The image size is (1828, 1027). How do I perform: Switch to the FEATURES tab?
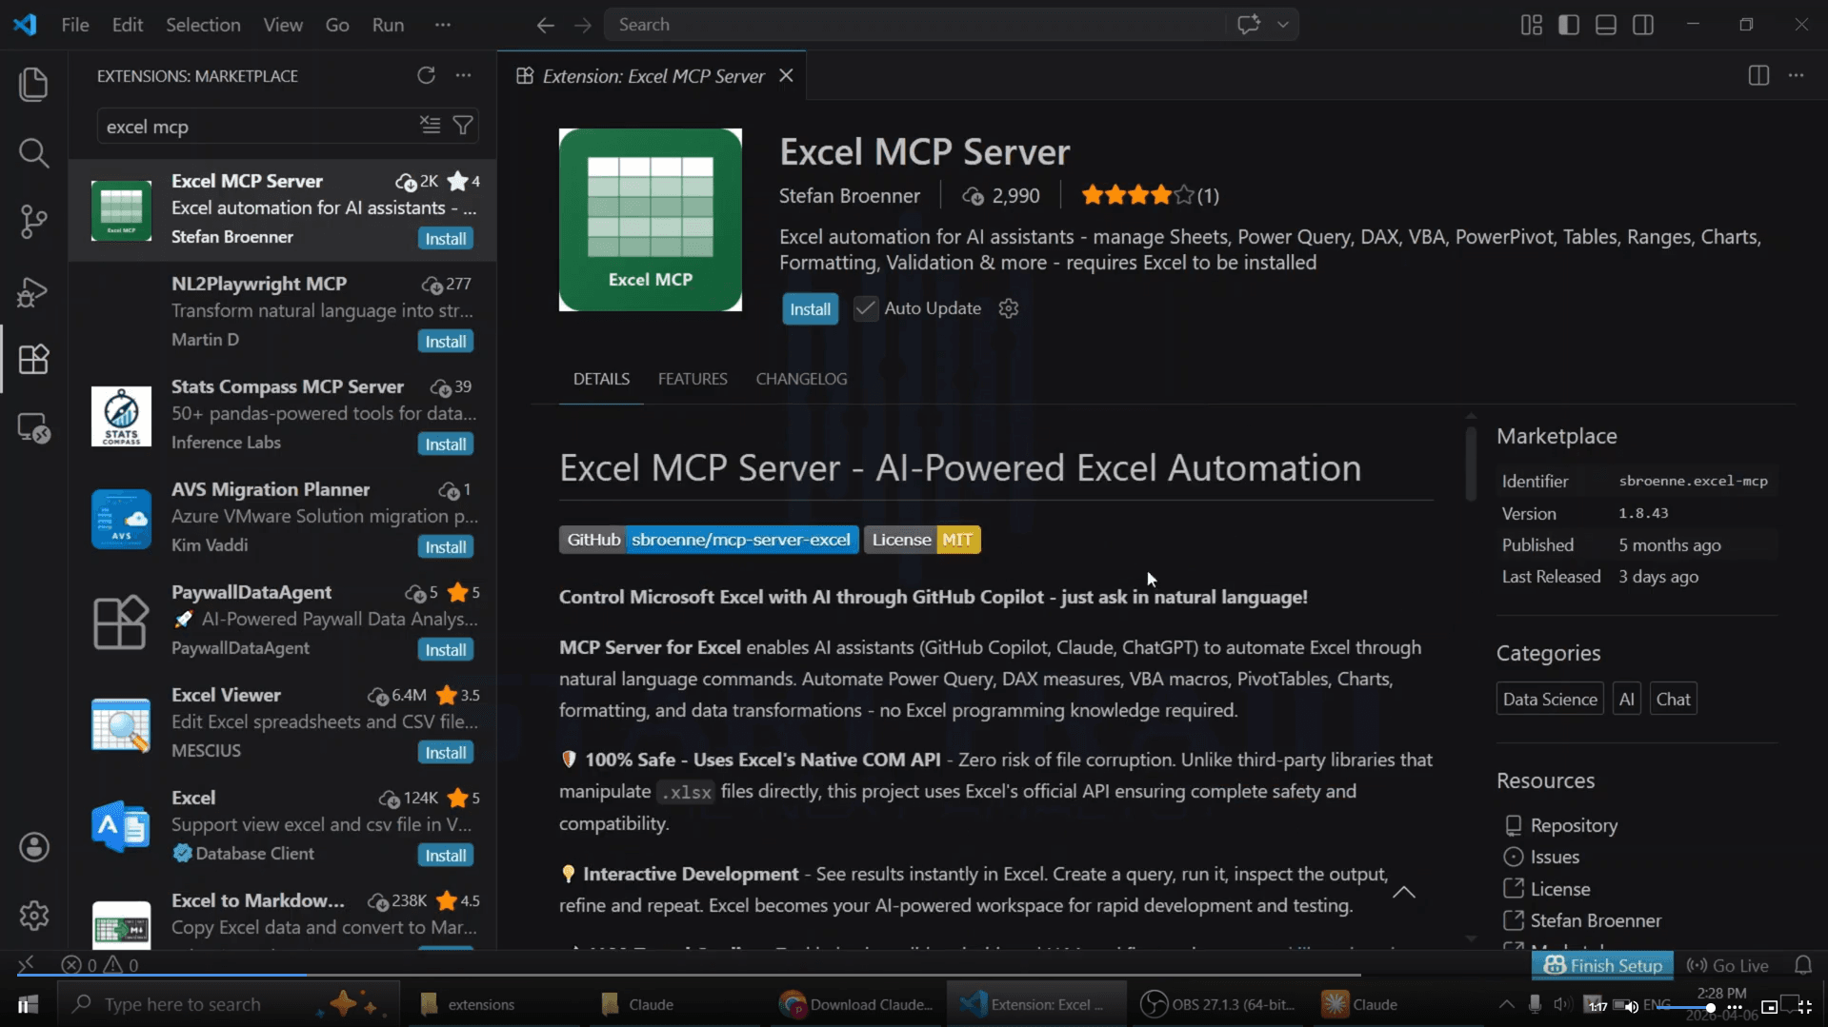[693, 379]
